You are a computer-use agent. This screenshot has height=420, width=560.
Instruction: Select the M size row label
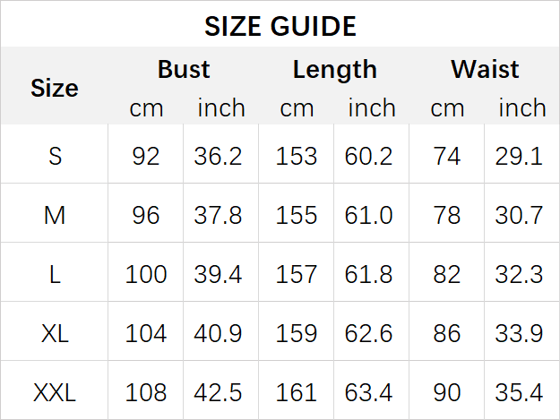click(55, 215)
